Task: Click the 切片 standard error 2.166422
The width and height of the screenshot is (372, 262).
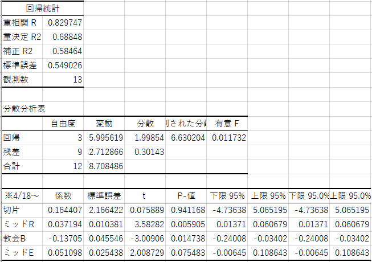Action: [x=104, y=210]
